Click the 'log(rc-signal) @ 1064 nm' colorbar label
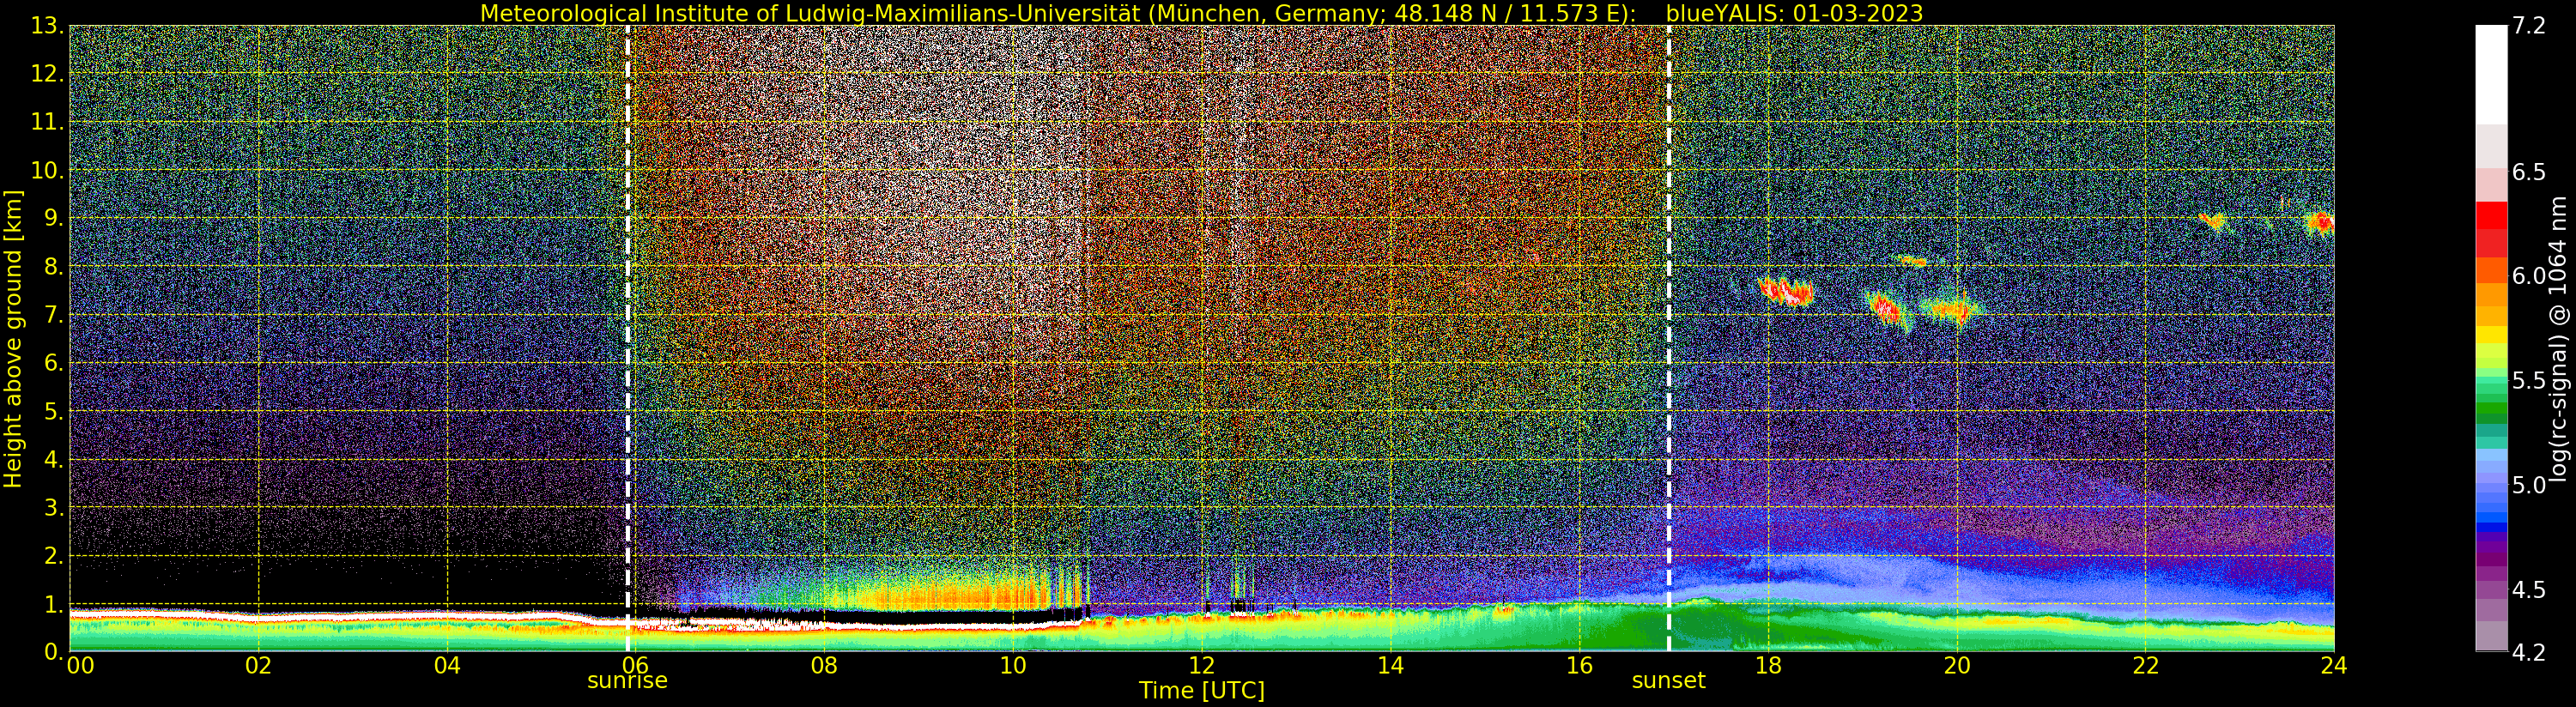Image resolution: width=2576 pixels, height=707 pixels. click(x=2558, y=339)
